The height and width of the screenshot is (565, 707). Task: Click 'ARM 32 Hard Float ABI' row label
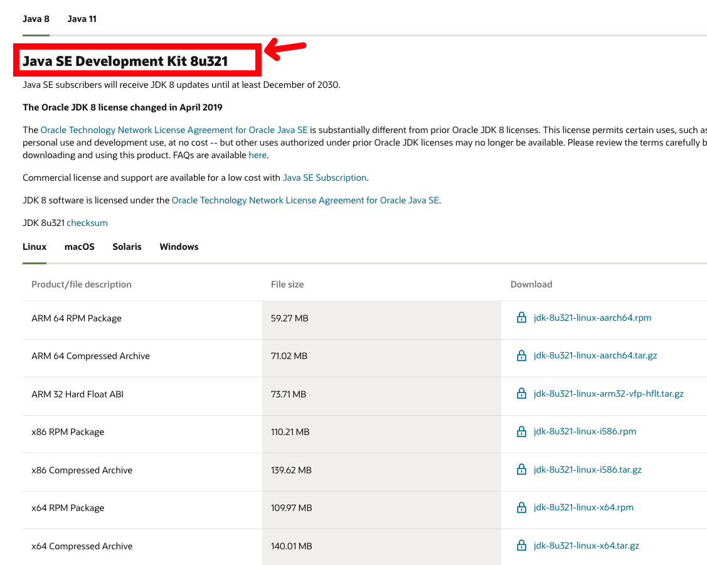coord(78,394)
